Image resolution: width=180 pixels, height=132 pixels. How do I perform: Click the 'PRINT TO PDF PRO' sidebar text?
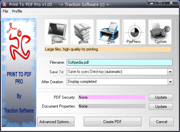click(x=19, y=78)
